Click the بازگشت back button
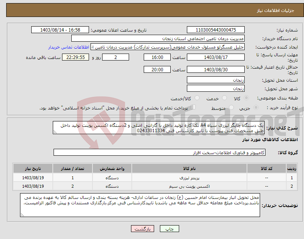This screenshot has width=304, height=239. pos(143,229)
